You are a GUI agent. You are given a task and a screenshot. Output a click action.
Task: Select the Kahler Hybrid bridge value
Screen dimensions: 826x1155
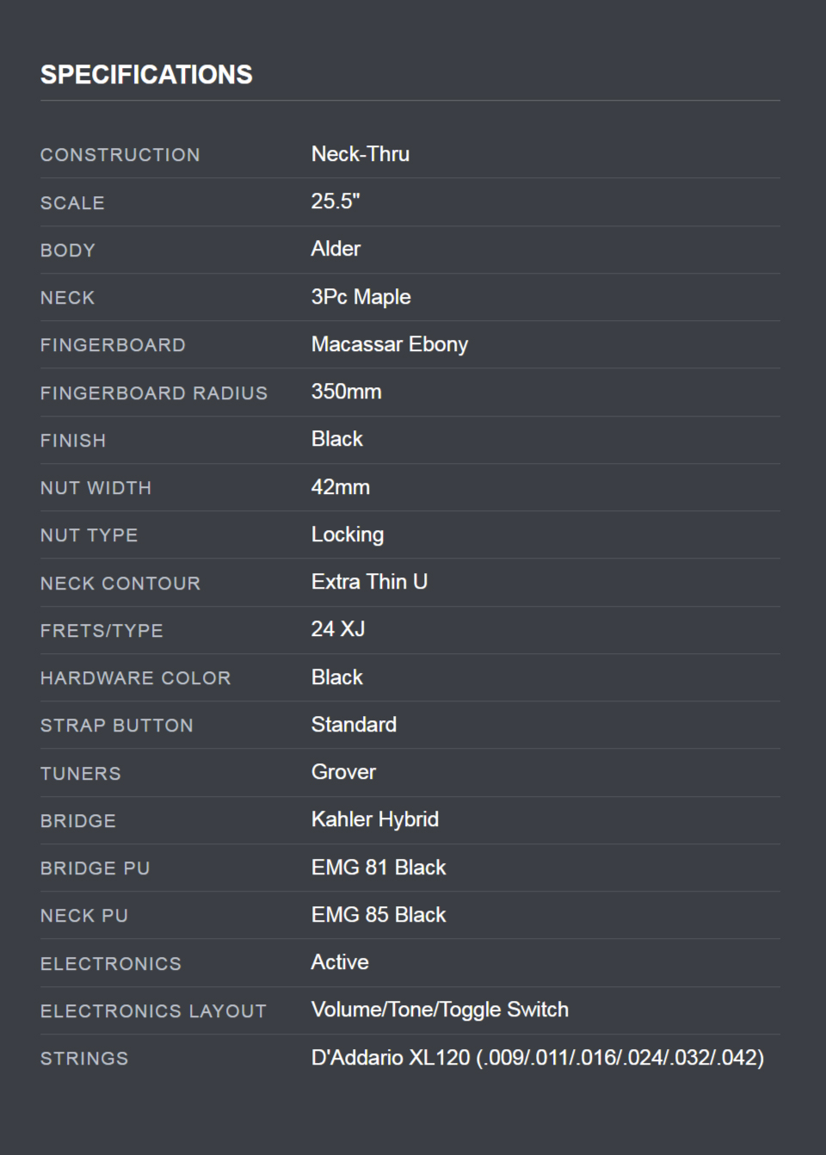(374, 819)
